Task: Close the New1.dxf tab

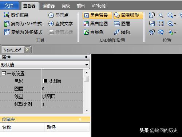Action: (x=27, y=50)
